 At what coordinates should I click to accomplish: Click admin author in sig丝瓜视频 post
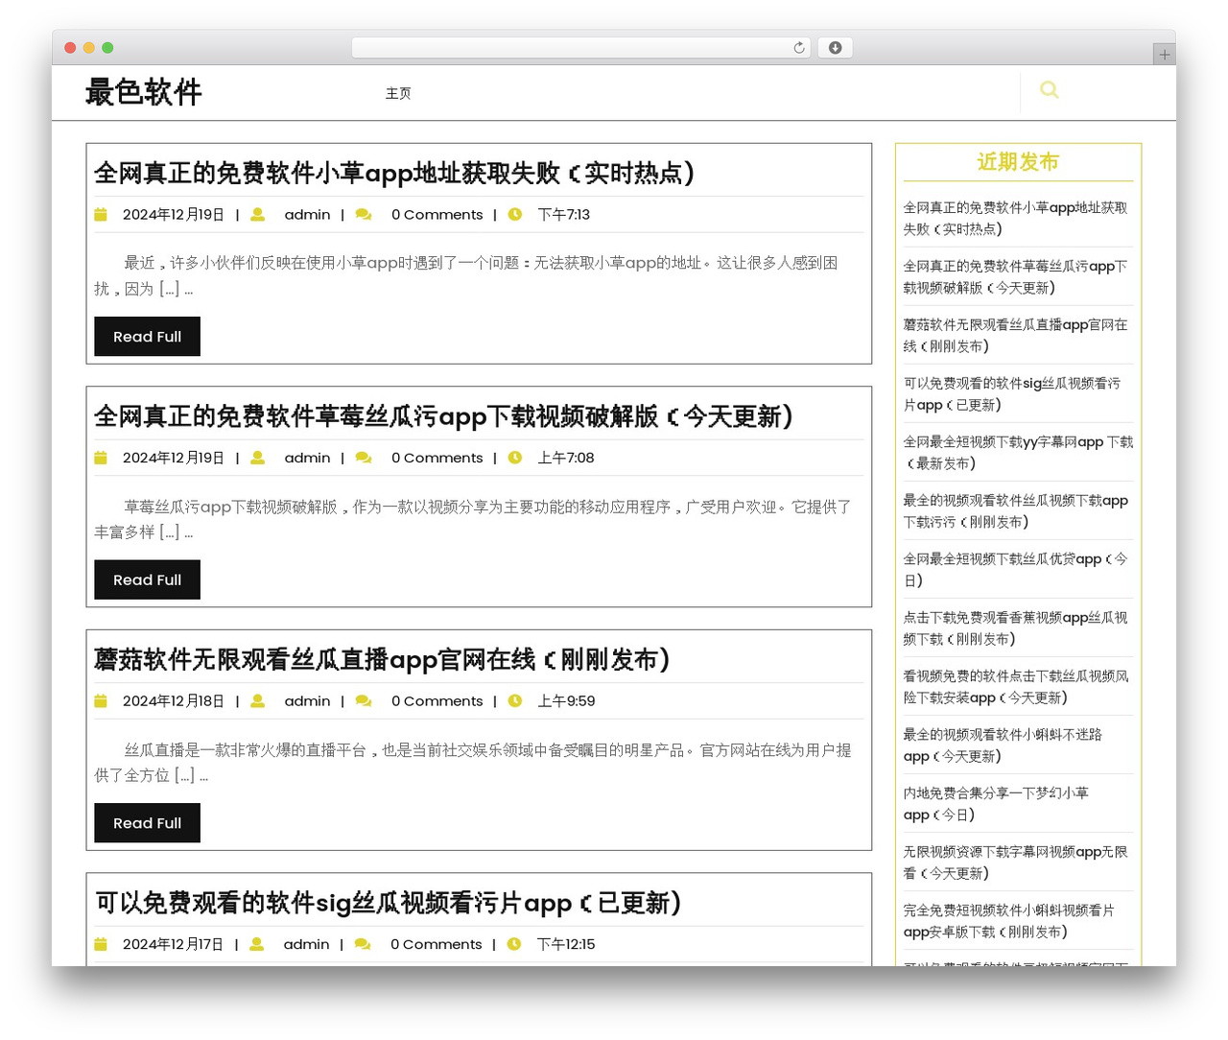[x=306, y=944]
